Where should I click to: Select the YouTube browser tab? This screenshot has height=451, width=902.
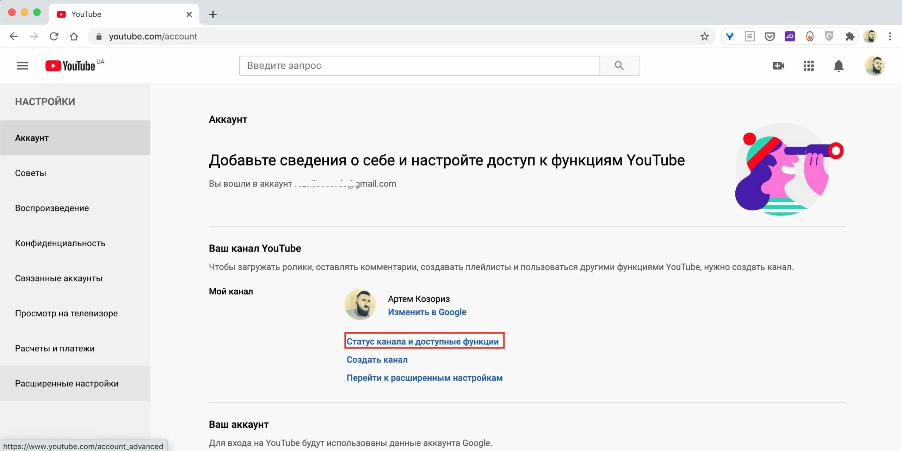point(123,14)
